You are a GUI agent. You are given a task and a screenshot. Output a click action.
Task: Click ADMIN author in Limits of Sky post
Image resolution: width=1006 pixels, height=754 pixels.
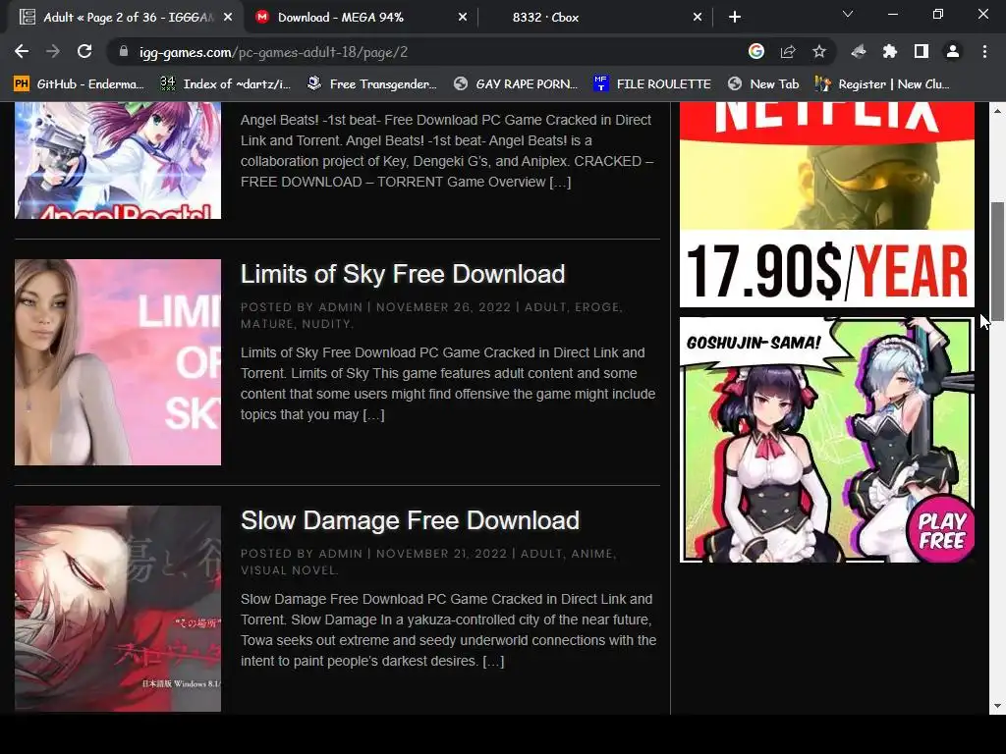tap(341, 307)
